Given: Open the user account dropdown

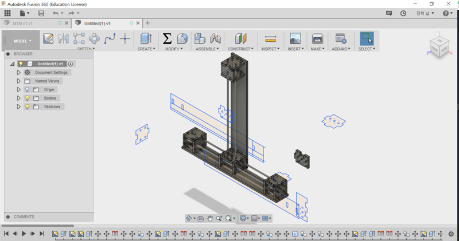Looking at the screenshot, I should click(425, 13).
